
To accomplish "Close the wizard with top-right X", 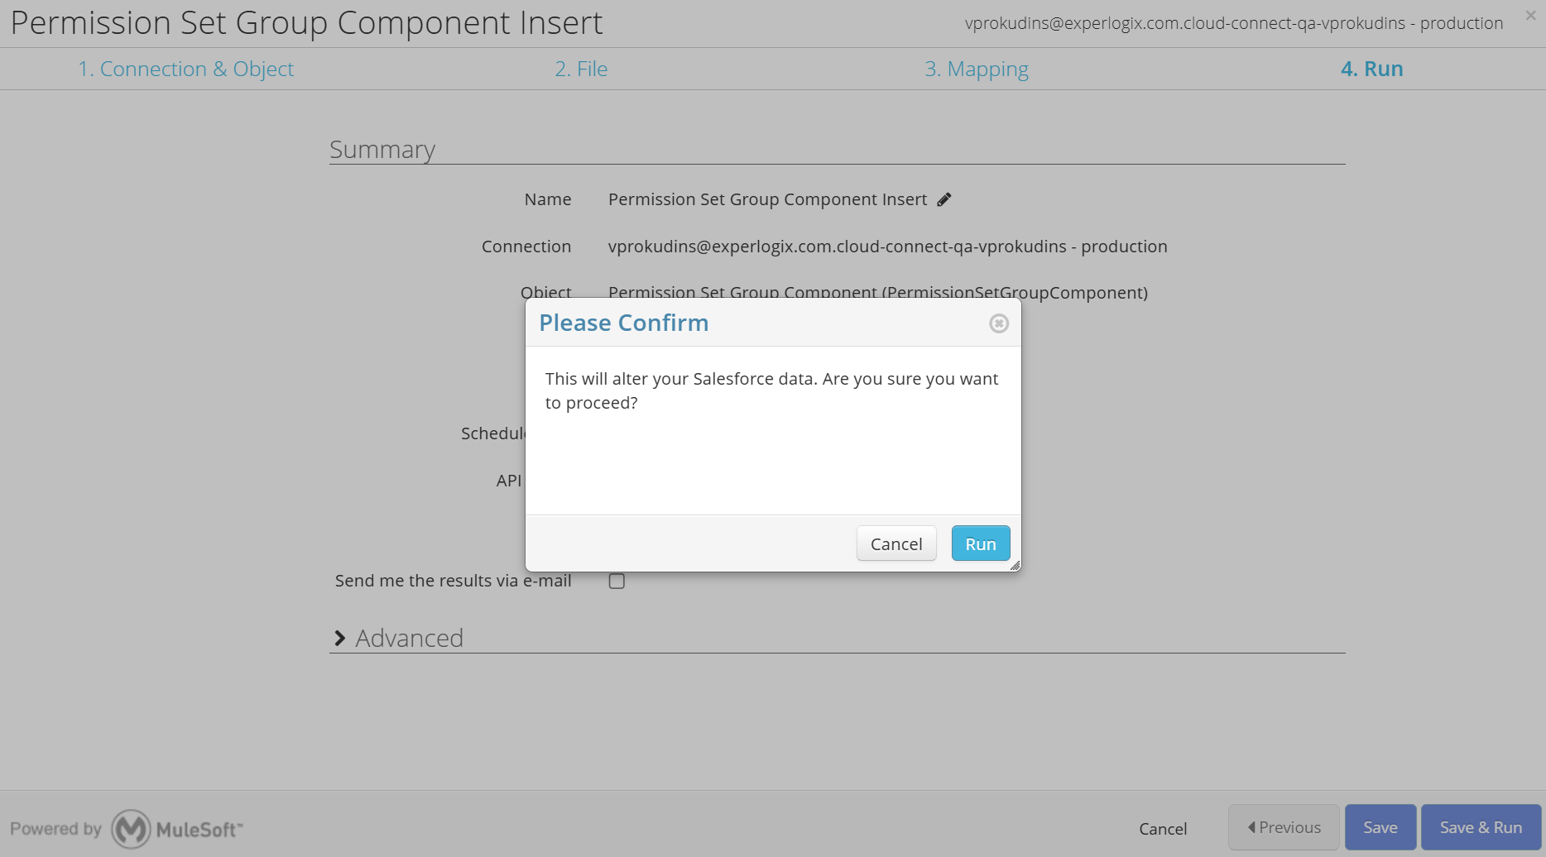I will (x=1530, y=15).
